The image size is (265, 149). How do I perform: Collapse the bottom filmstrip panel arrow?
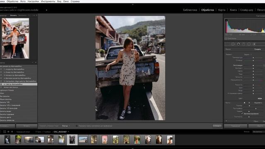coord(132,148)
